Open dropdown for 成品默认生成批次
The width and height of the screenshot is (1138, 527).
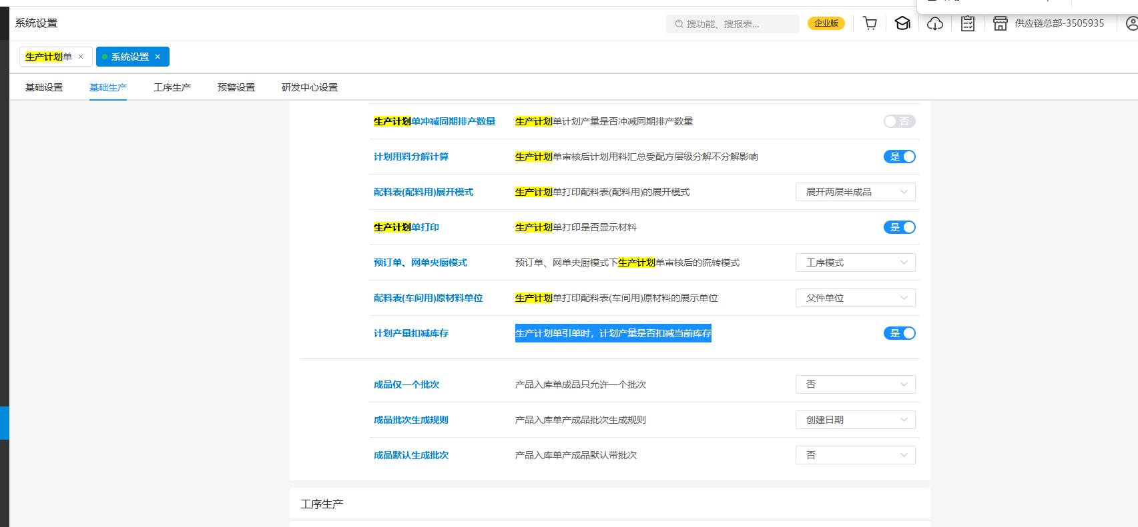[855, 455]
